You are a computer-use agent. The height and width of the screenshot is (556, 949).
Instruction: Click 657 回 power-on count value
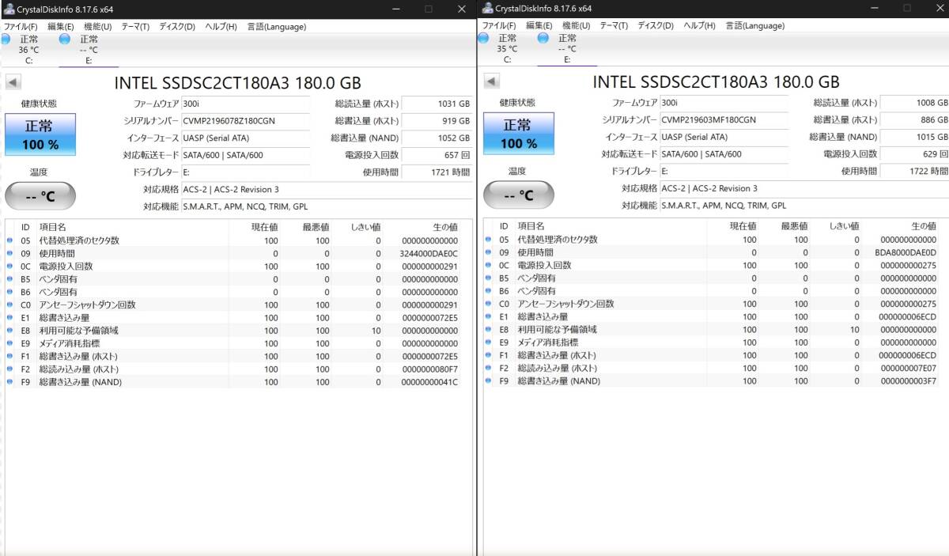point(437,155)
